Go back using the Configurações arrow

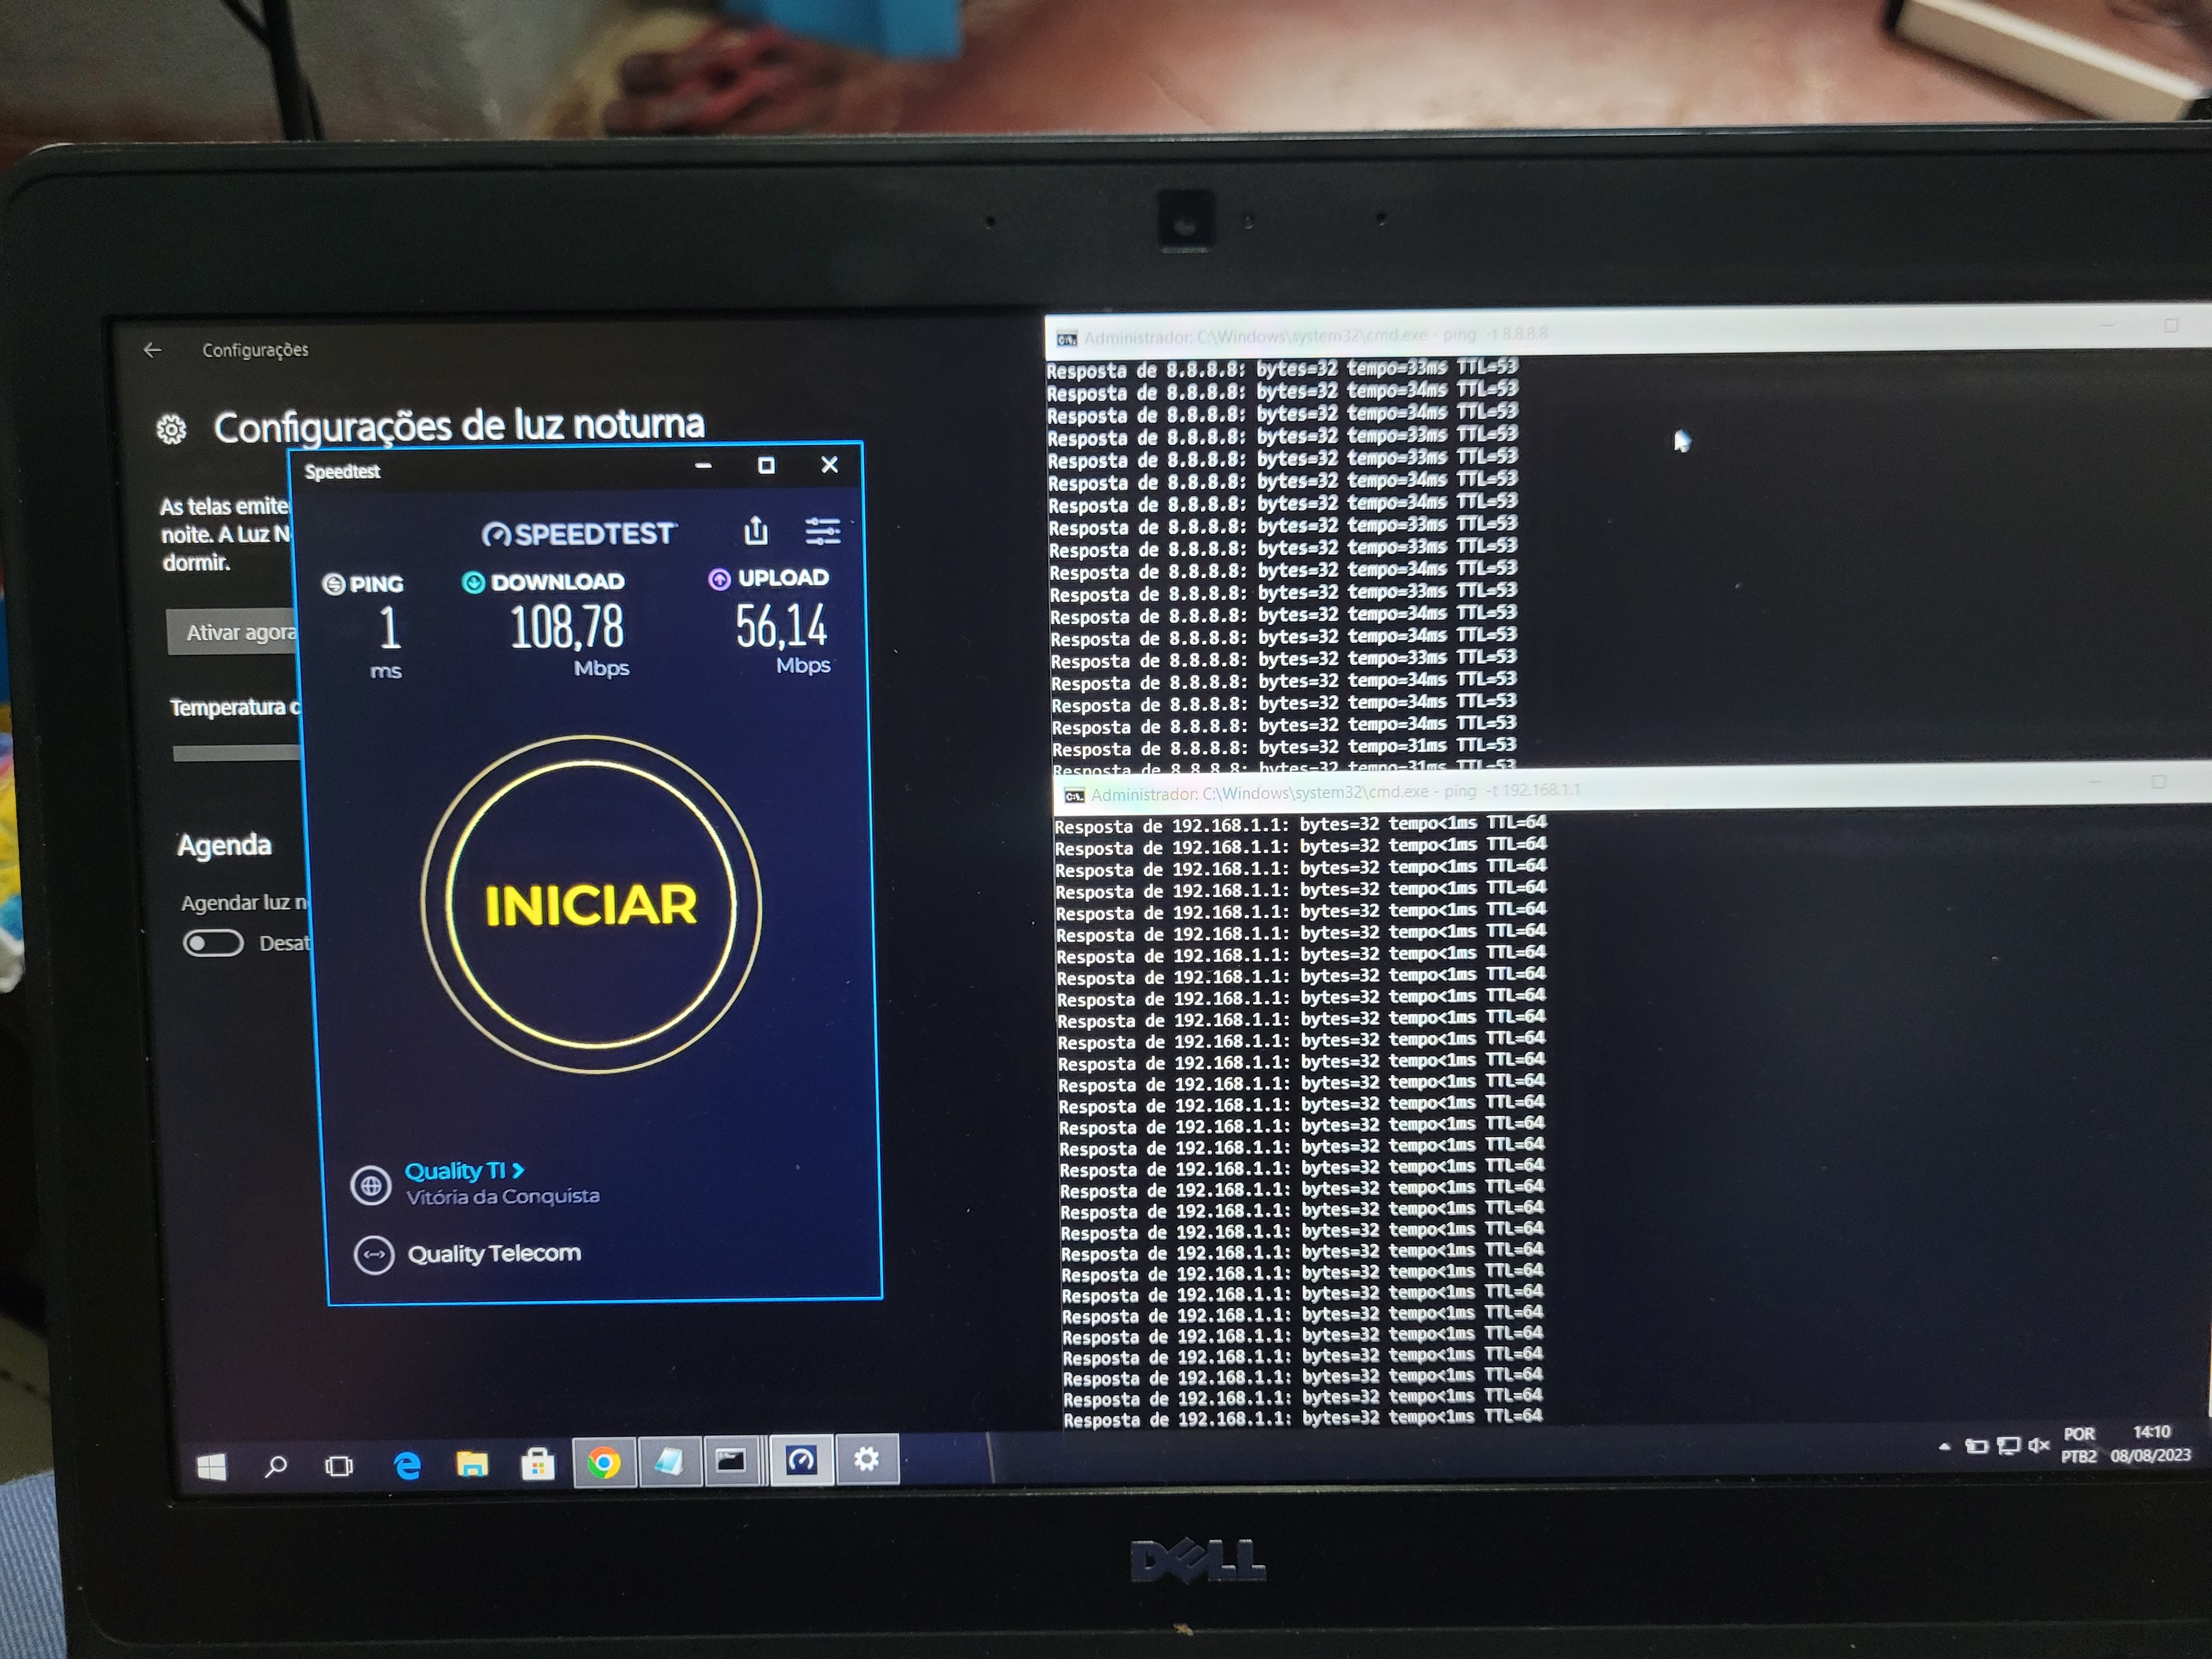[153, 350]
